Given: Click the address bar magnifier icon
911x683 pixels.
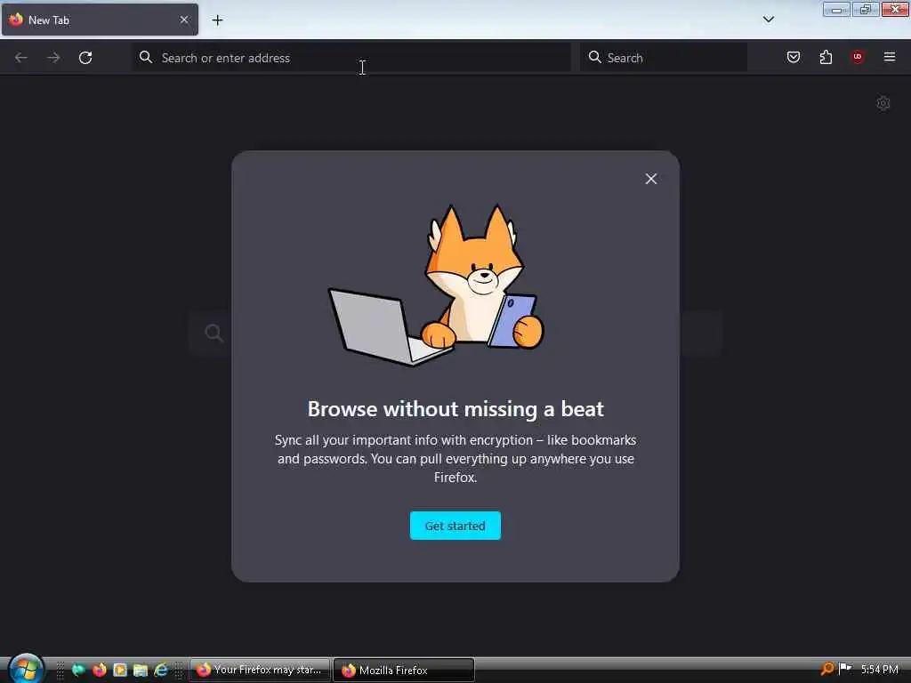Looking at the screenshot, I should point(146,57).
